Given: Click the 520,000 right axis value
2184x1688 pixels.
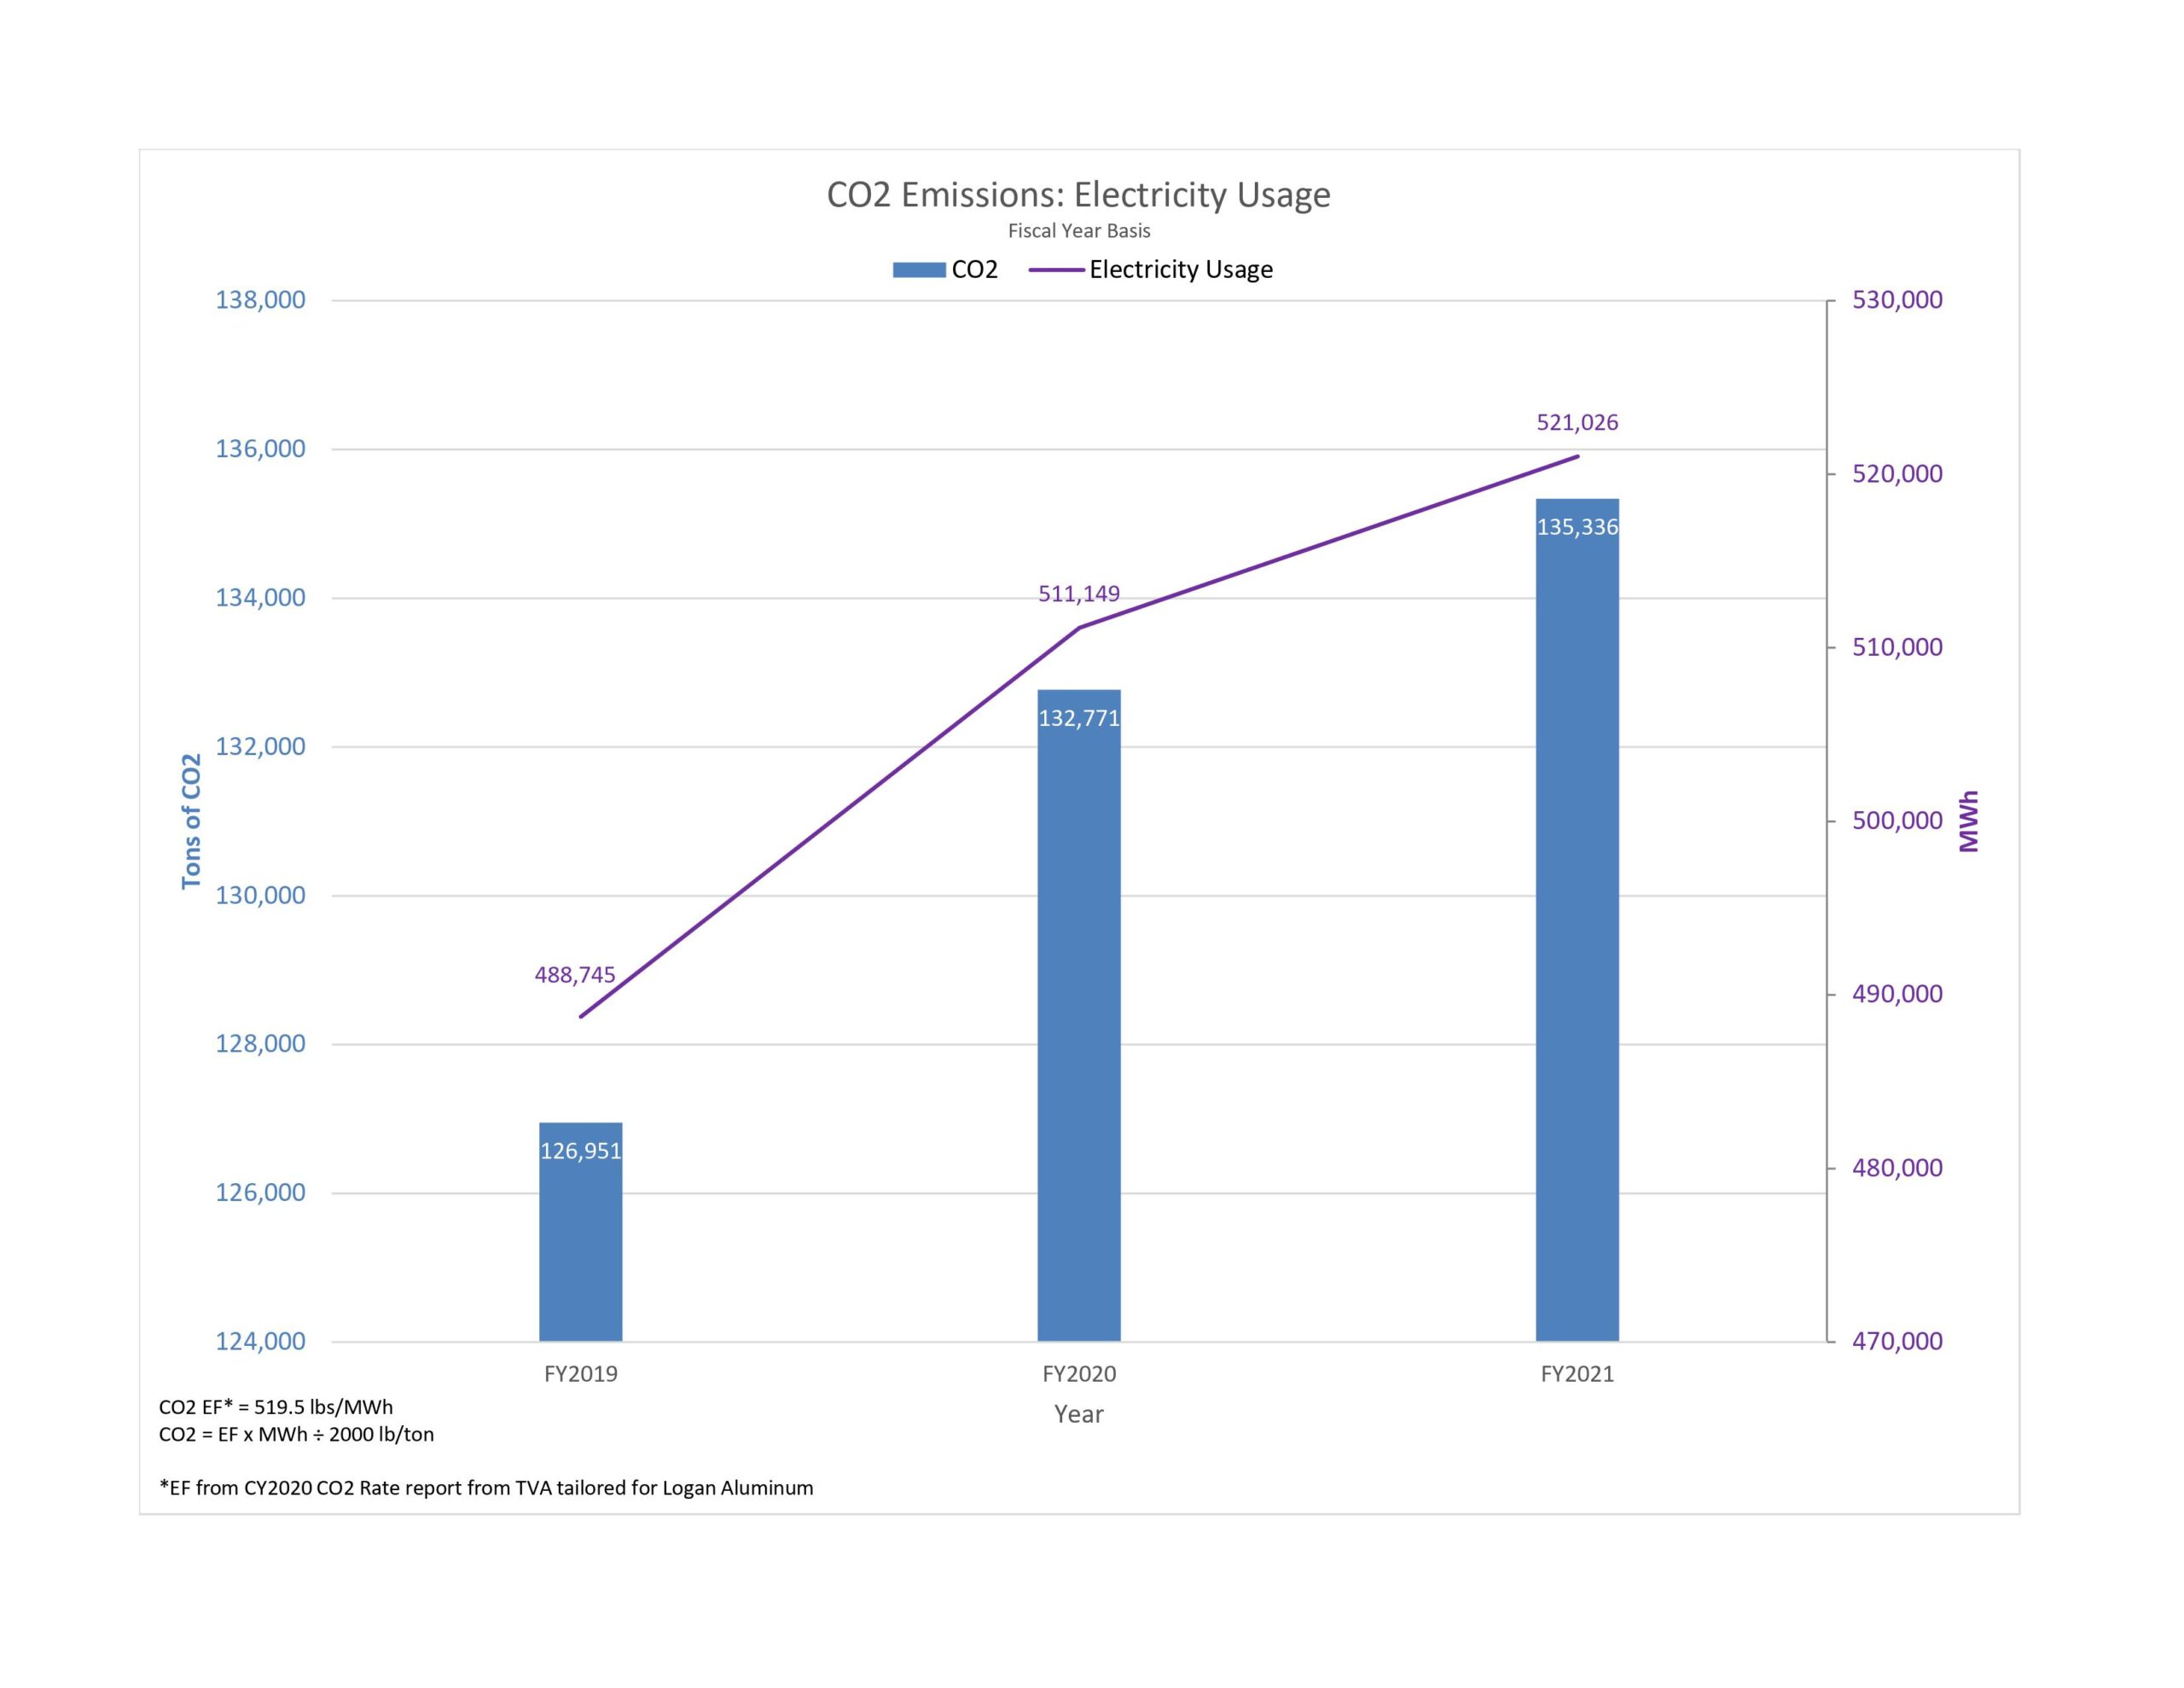Looking at the screenshot, I should point(1898,474).
